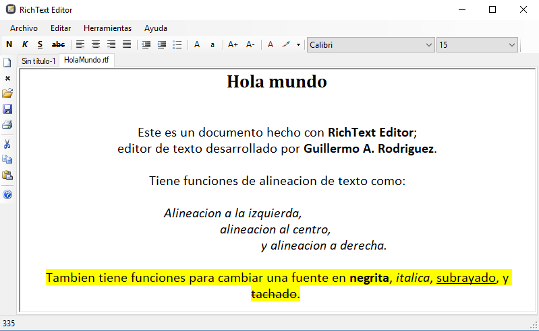
Task: Insert a bullet list
Action: 177,44
